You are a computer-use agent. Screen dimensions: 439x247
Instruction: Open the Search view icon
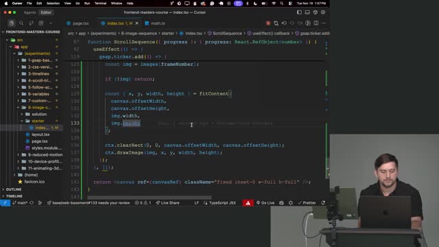pyautogui.click(x=21, y=23)
